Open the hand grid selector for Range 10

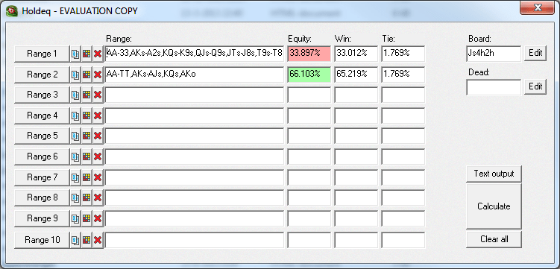point(86,240)
